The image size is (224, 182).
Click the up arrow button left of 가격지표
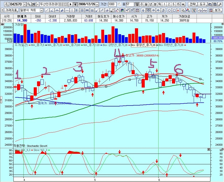coord(2,10)
